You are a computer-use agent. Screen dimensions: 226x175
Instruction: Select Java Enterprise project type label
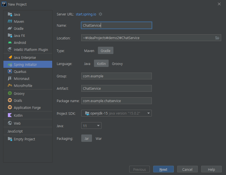(25, 57)
